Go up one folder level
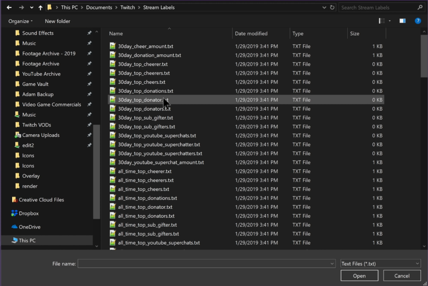428x286 pixels. coord(41,8)
